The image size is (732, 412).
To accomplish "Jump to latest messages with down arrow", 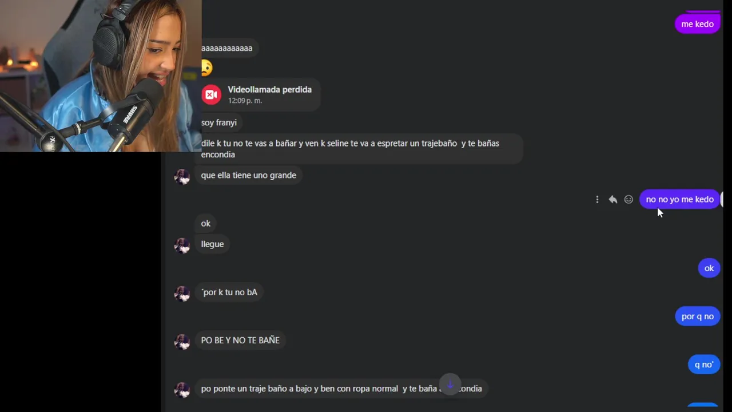I will 450,385.
